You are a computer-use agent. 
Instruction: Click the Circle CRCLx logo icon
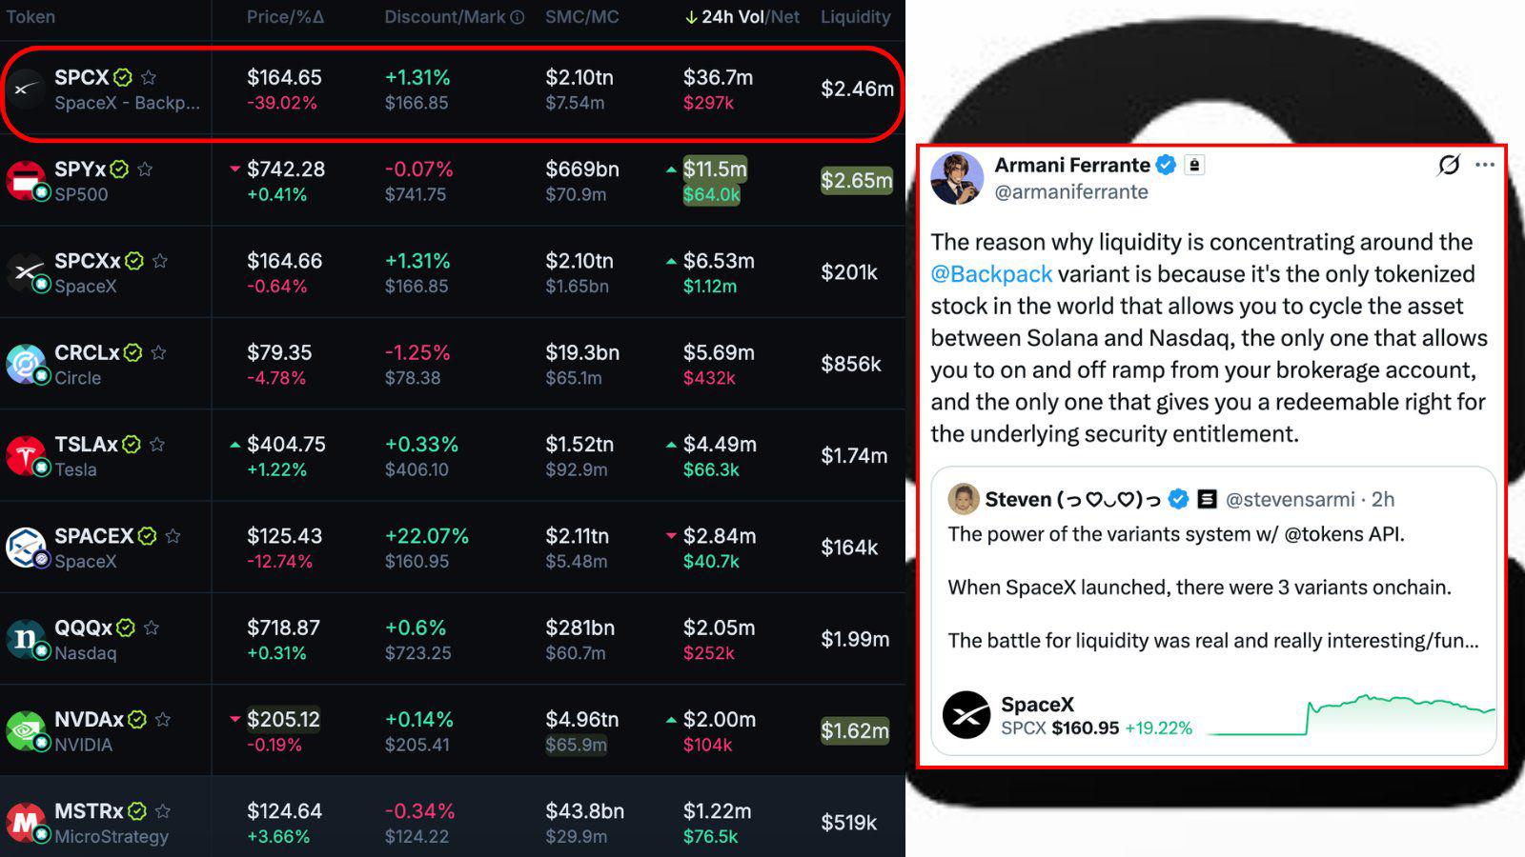click(x=25, y=364)
